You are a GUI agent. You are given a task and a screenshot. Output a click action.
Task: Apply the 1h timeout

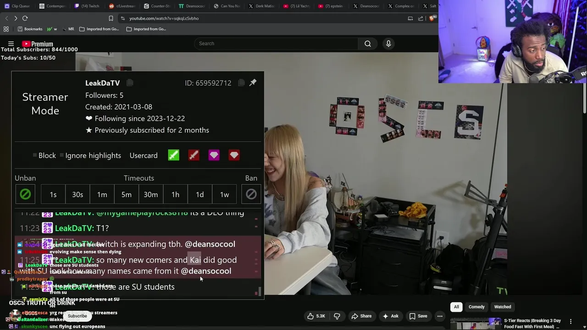click(175, 194)
